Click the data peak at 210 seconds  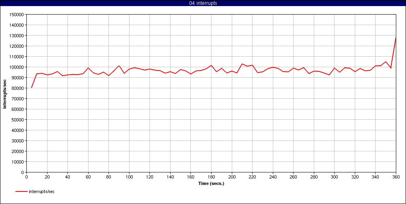click(242, 64)
